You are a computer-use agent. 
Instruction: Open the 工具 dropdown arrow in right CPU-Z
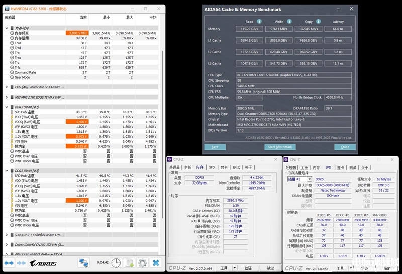(351, 268)
